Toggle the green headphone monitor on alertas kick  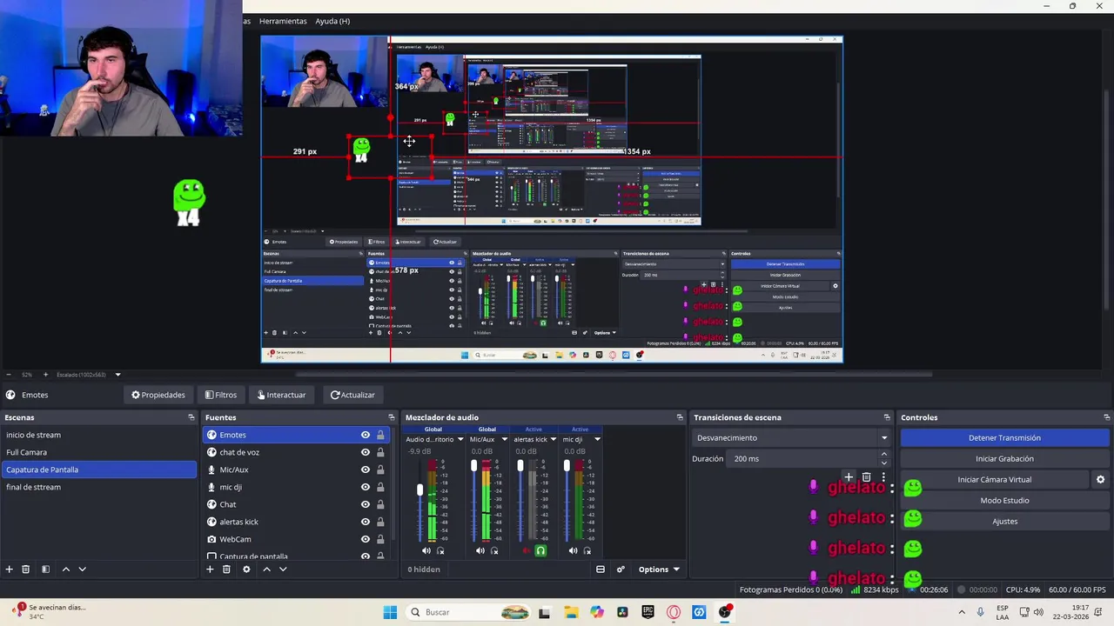click(540, 550)
